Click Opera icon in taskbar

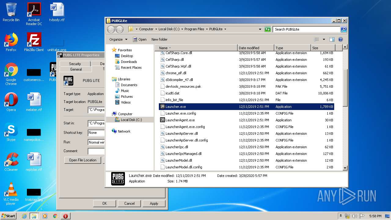click(x=65, y=216)
